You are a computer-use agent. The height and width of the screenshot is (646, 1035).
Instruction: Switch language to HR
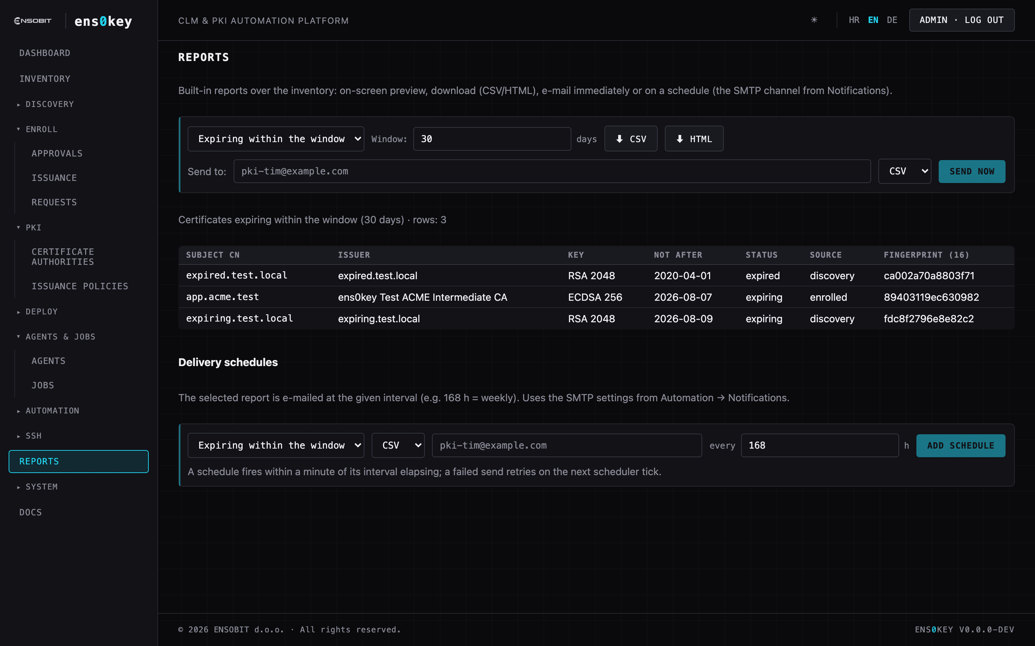(x=854, y=20)
